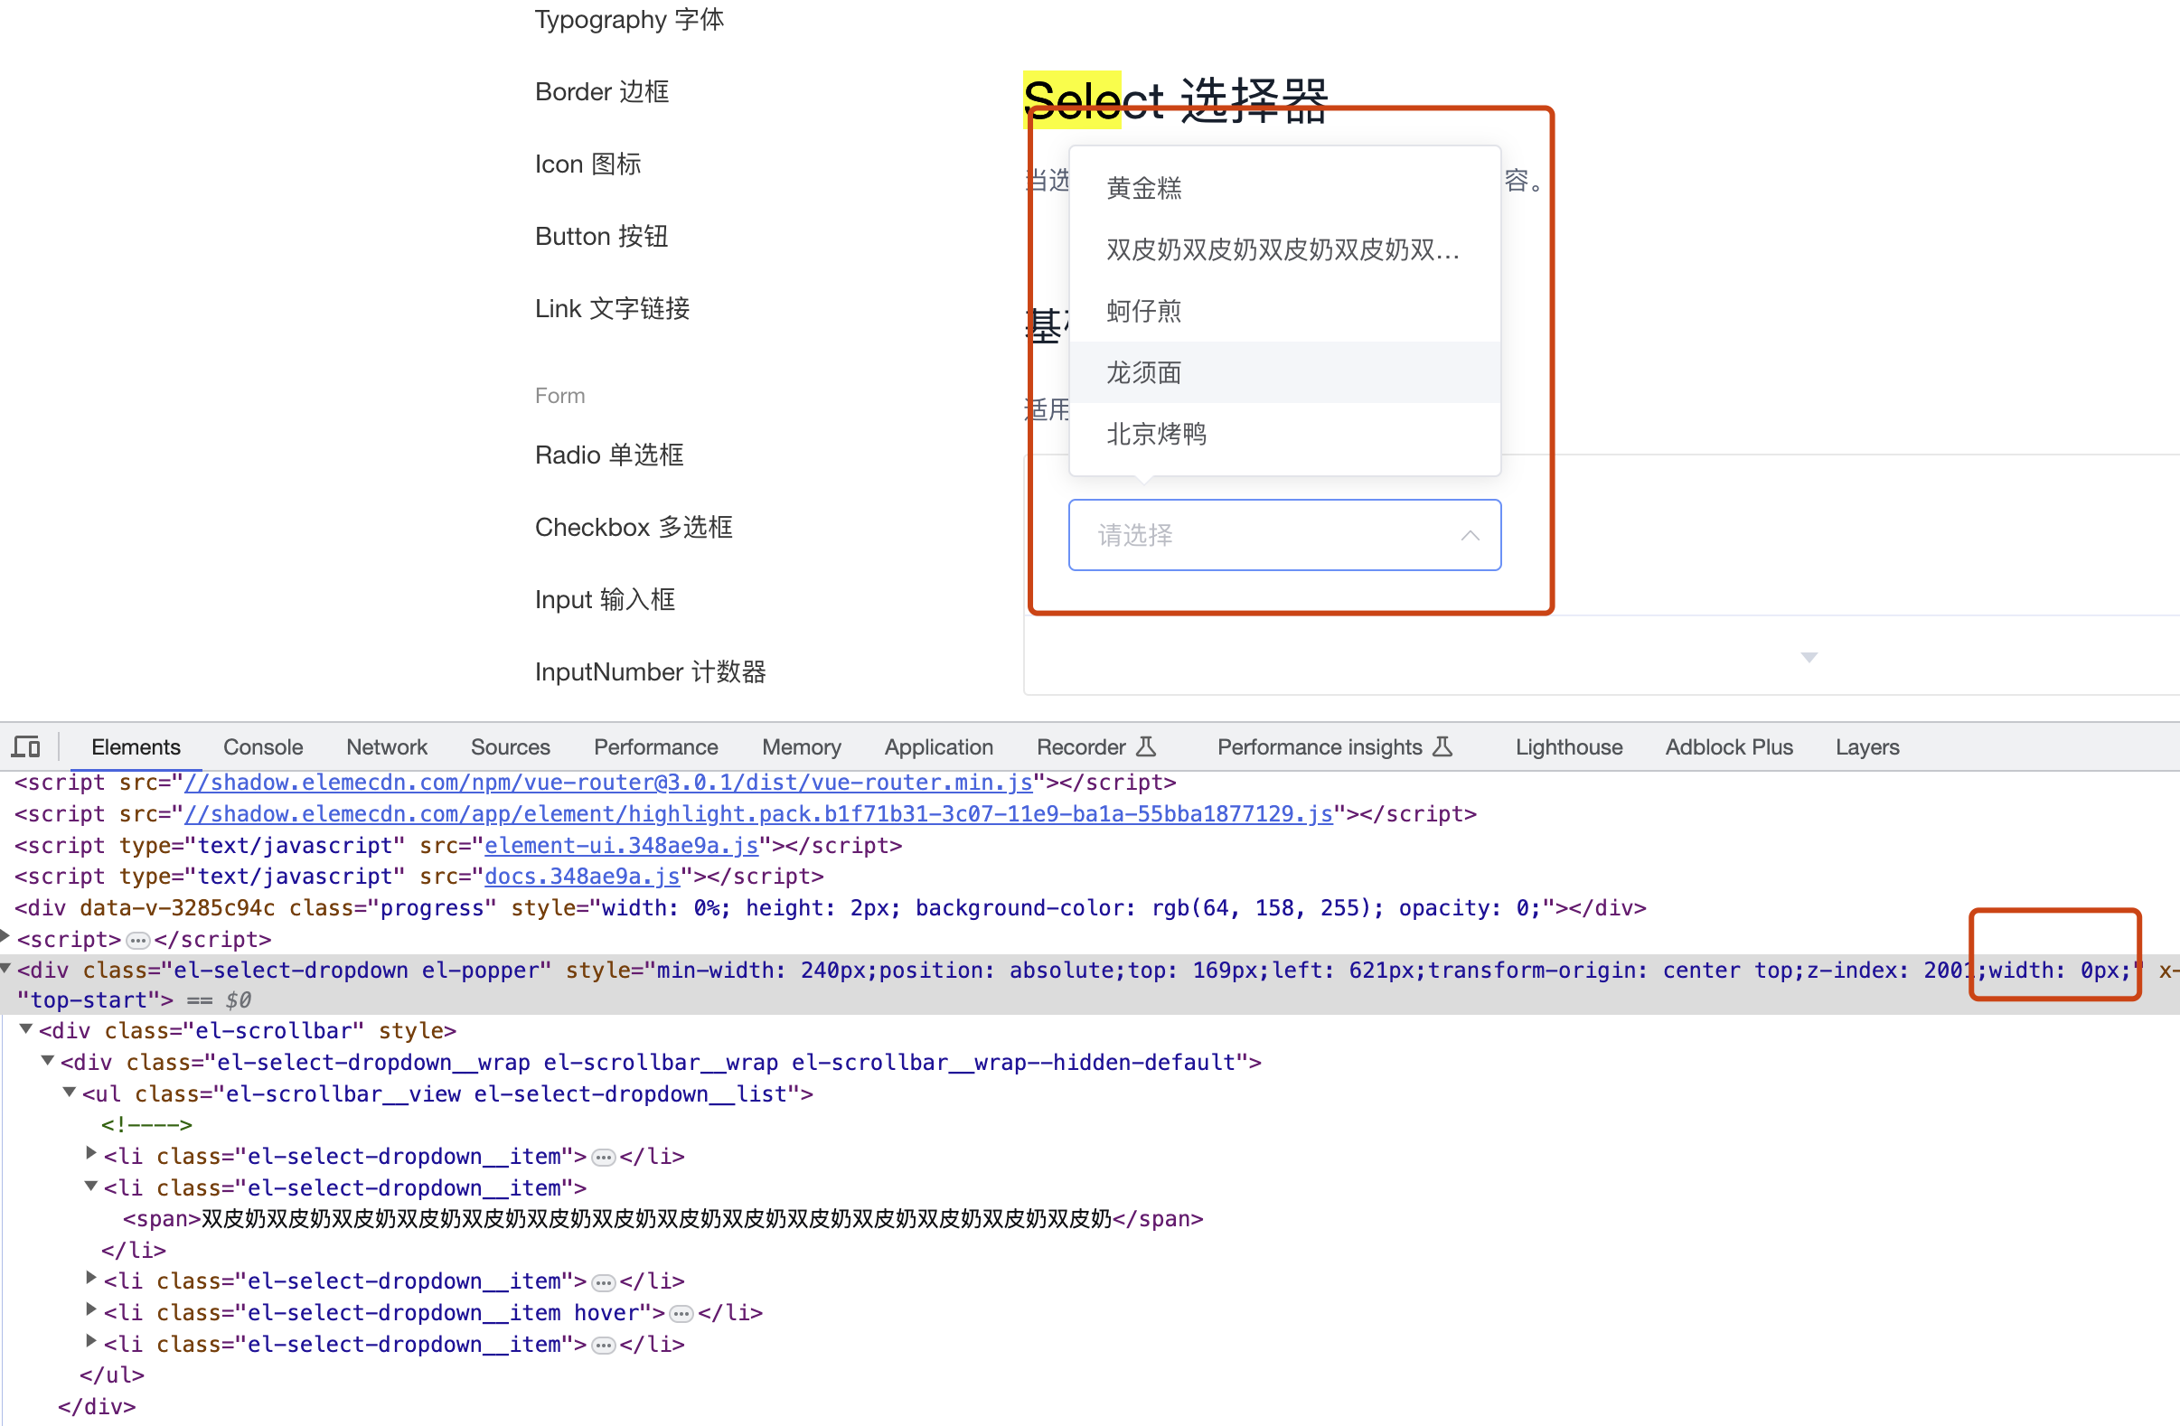The height and width of the screenshot is (1426, 2180).
Task: Open Icon 图标 sidebar entry
Action: [588, 164]
